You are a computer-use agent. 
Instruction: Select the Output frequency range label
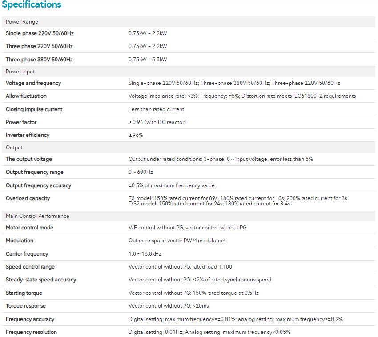[x=35, y=172]
